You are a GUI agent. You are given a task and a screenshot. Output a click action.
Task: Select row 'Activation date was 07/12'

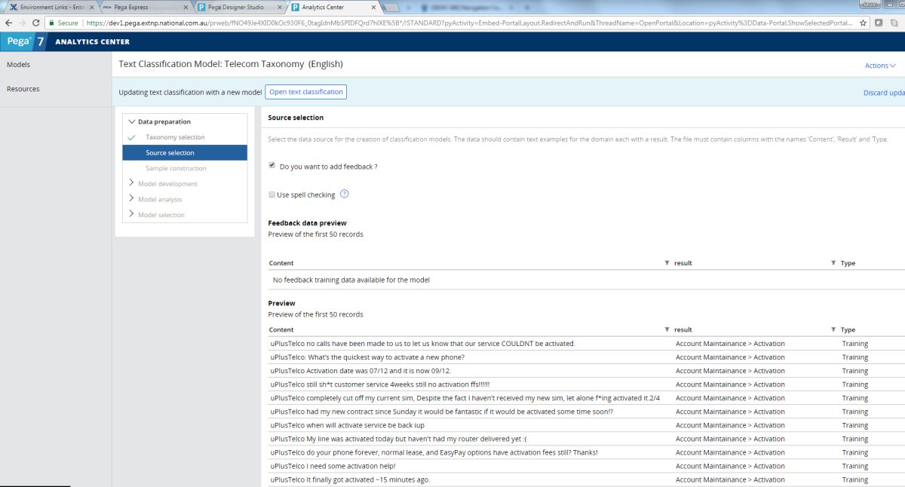click(586, 371)
